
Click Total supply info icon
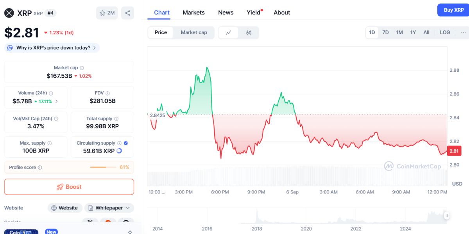click(116, 119)
